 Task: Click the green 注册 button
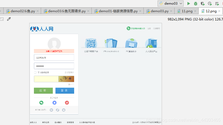[44, 91]
